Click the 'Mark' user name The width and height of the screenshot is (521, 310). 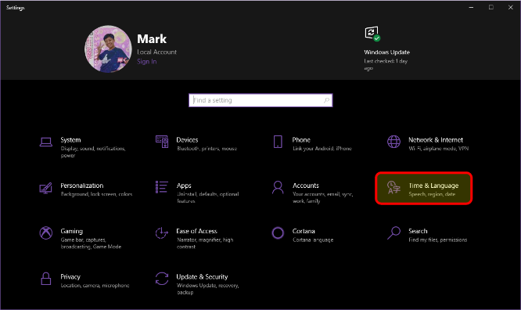152,39
